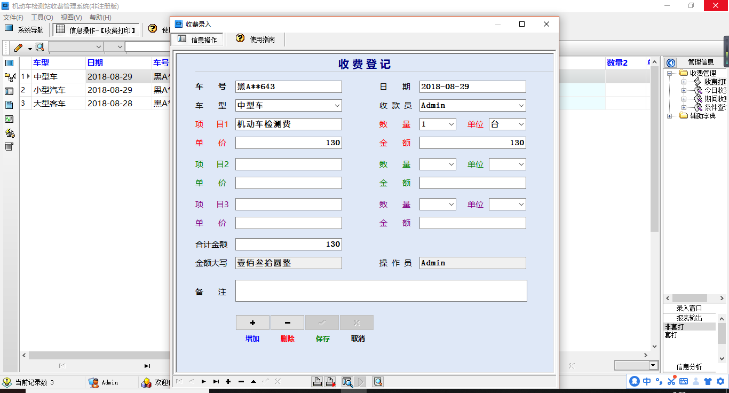Image resolution: width=729 pixels, height=393 pixels.
Task: Switch to 信息操作 tab in dialog
Action: pos(198,39)
